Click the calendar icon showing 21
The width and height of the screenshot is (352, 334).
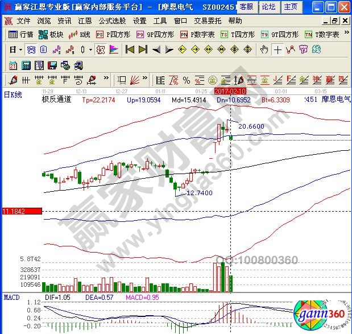pyautogui.click(x=13, y=64)
